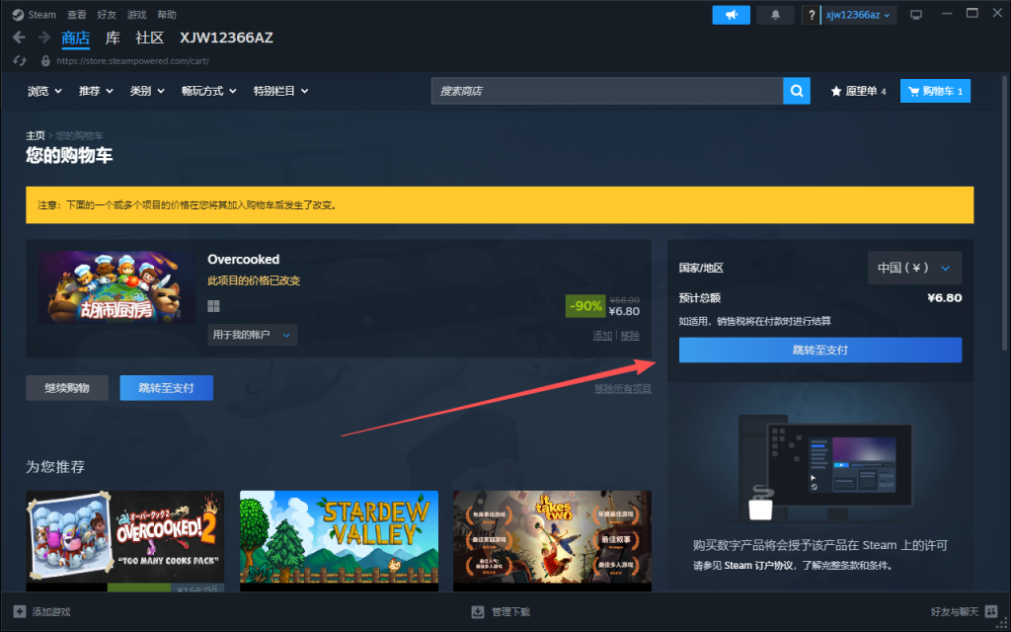Viewport: 1011px width, 632px height.
Task: Click the page reload icon
Action: 19,61
